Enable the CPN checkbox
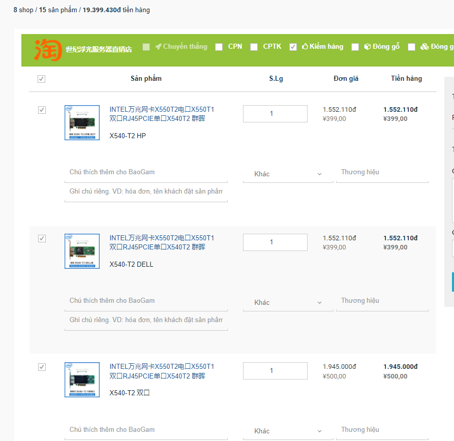 coord(219,47)
